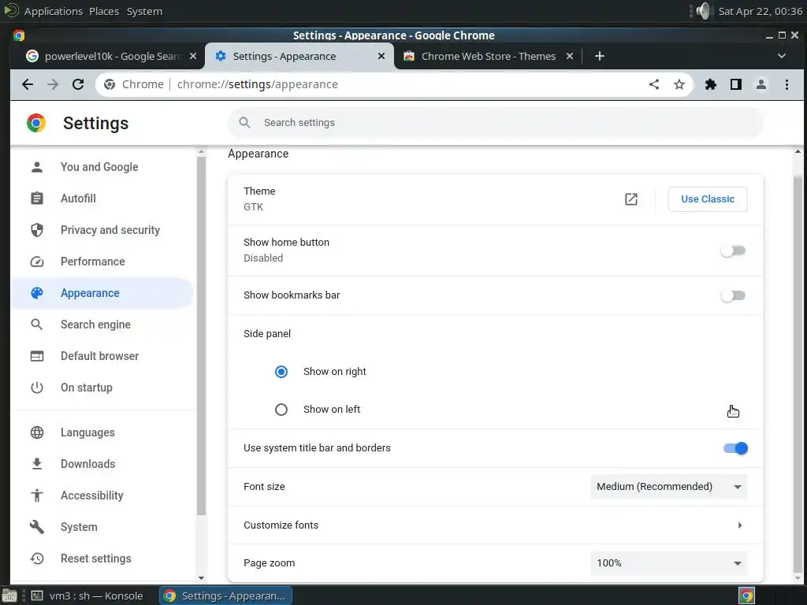Screen dimensions: 807x605
Task: Close the Settings - Appearance tab
Action: coord(381,56)
